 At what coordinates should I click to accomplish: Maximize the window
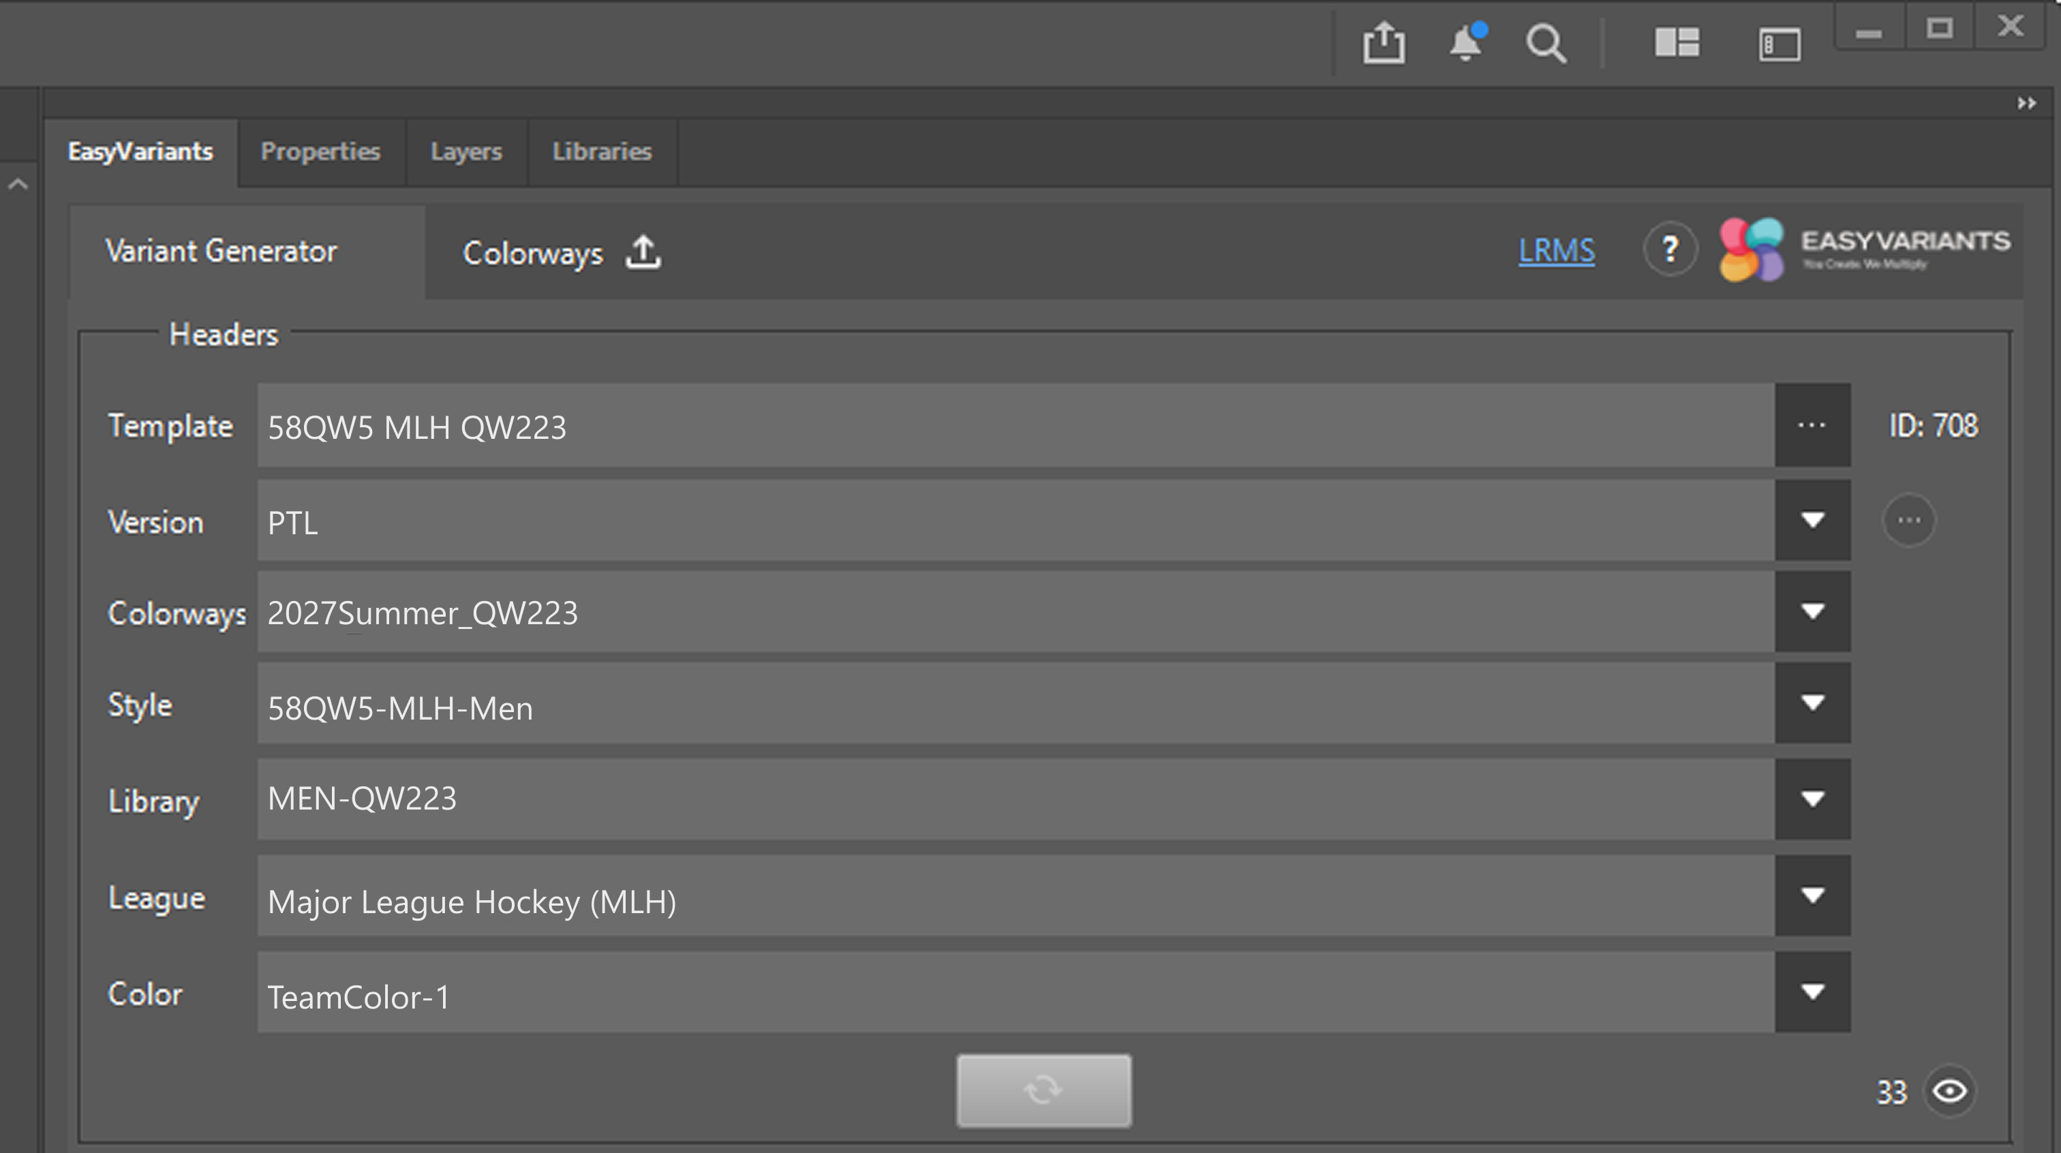1940,29
